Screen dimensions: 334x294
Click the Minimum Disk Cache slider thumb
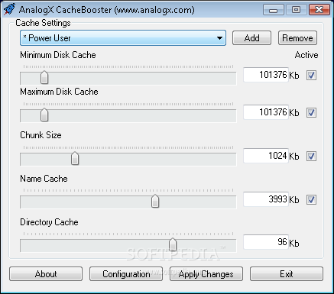point(44,78)
